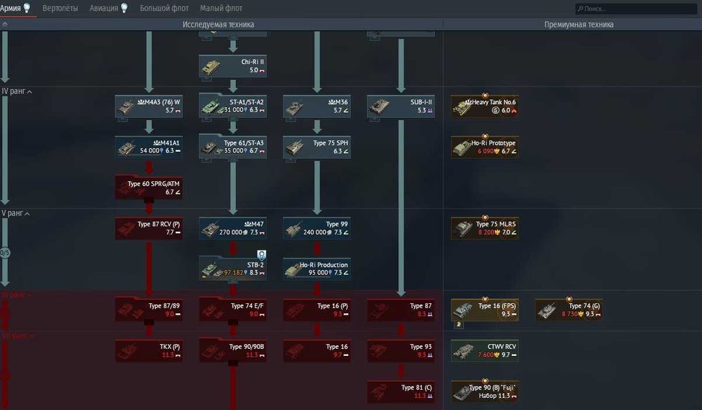Click the lightbulb icon beside Армия
702x410 pixels.
(x=27, y=8)
